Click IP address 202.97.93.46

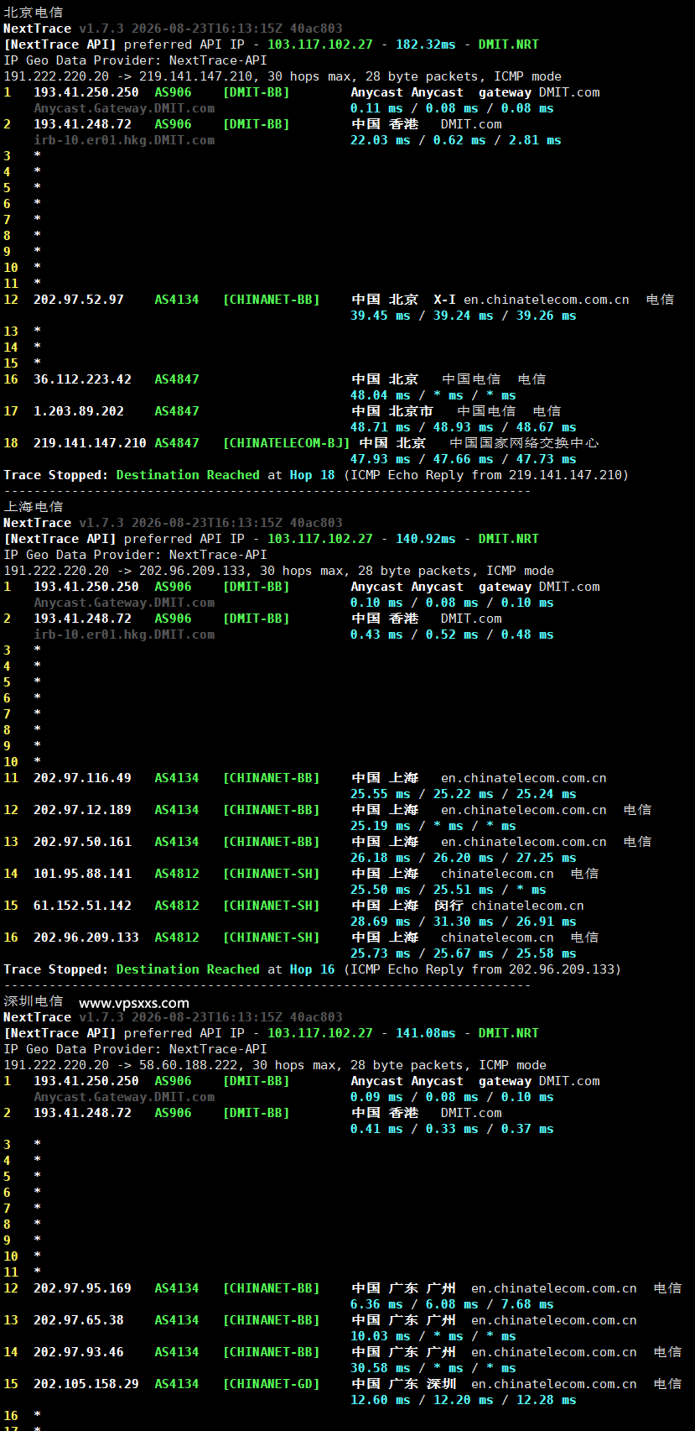tap(79, 1352)
